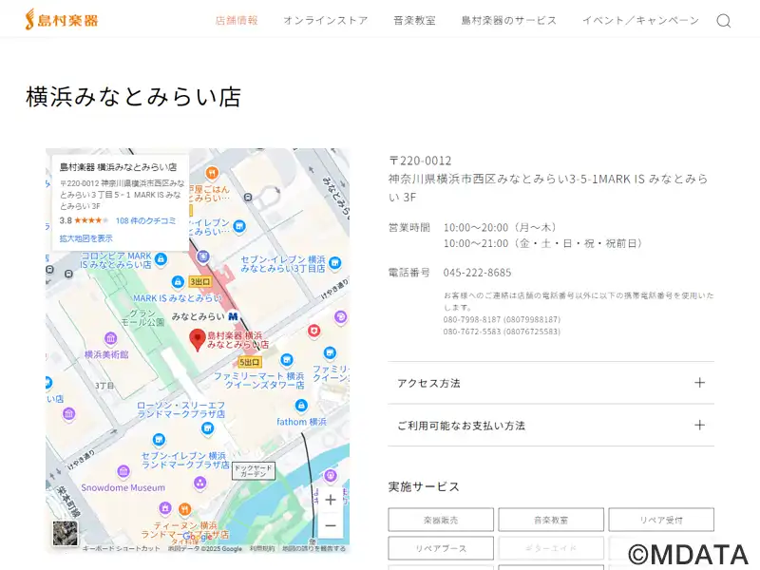Click the グランモール公園 park label
760x570 pixels.
coord(142,317)
